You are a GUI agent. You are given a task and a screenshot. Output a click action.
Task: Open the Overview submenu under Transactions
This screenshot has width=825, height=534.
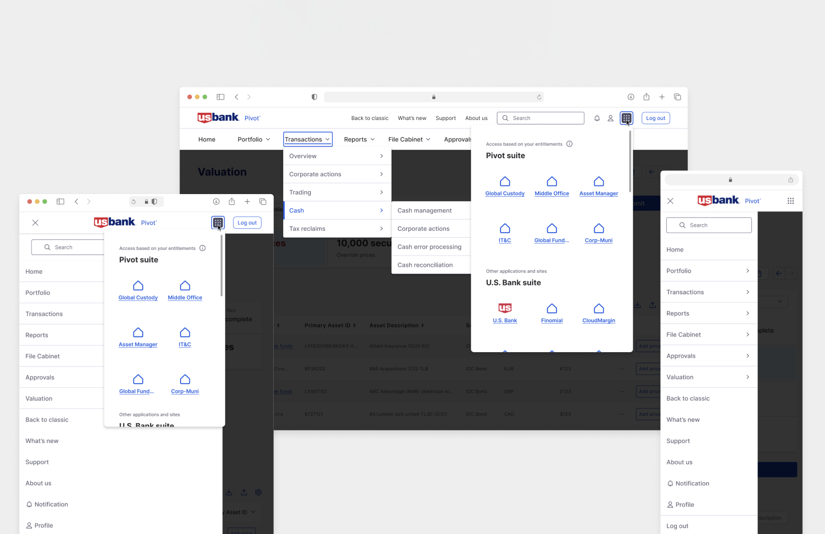click(337, 156)
